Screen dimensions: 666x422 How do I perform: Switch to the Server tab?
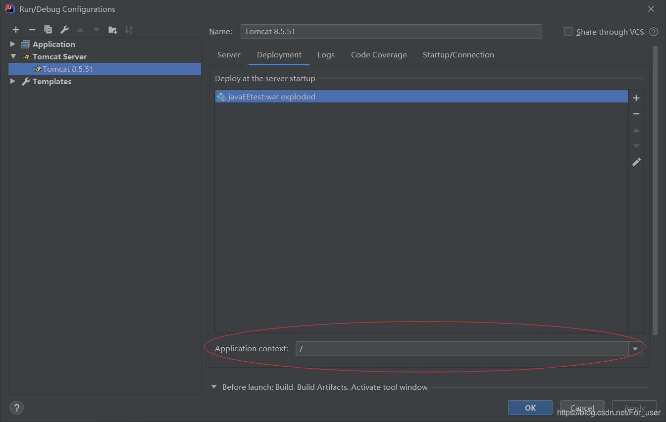229,54
